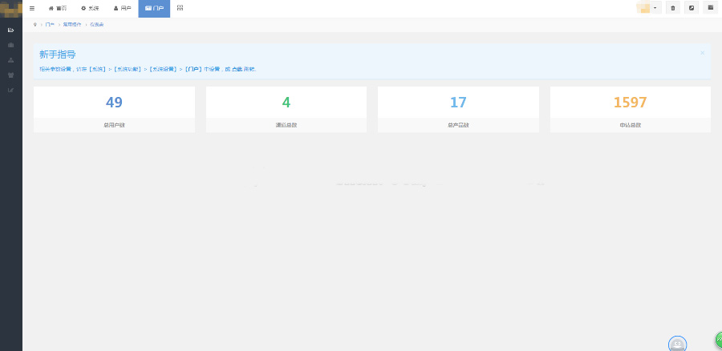Image resolution: width=722 pixels, height=351 pixels.
Task: Open the 用户 menu in top navigation
Action: (122, 8)
